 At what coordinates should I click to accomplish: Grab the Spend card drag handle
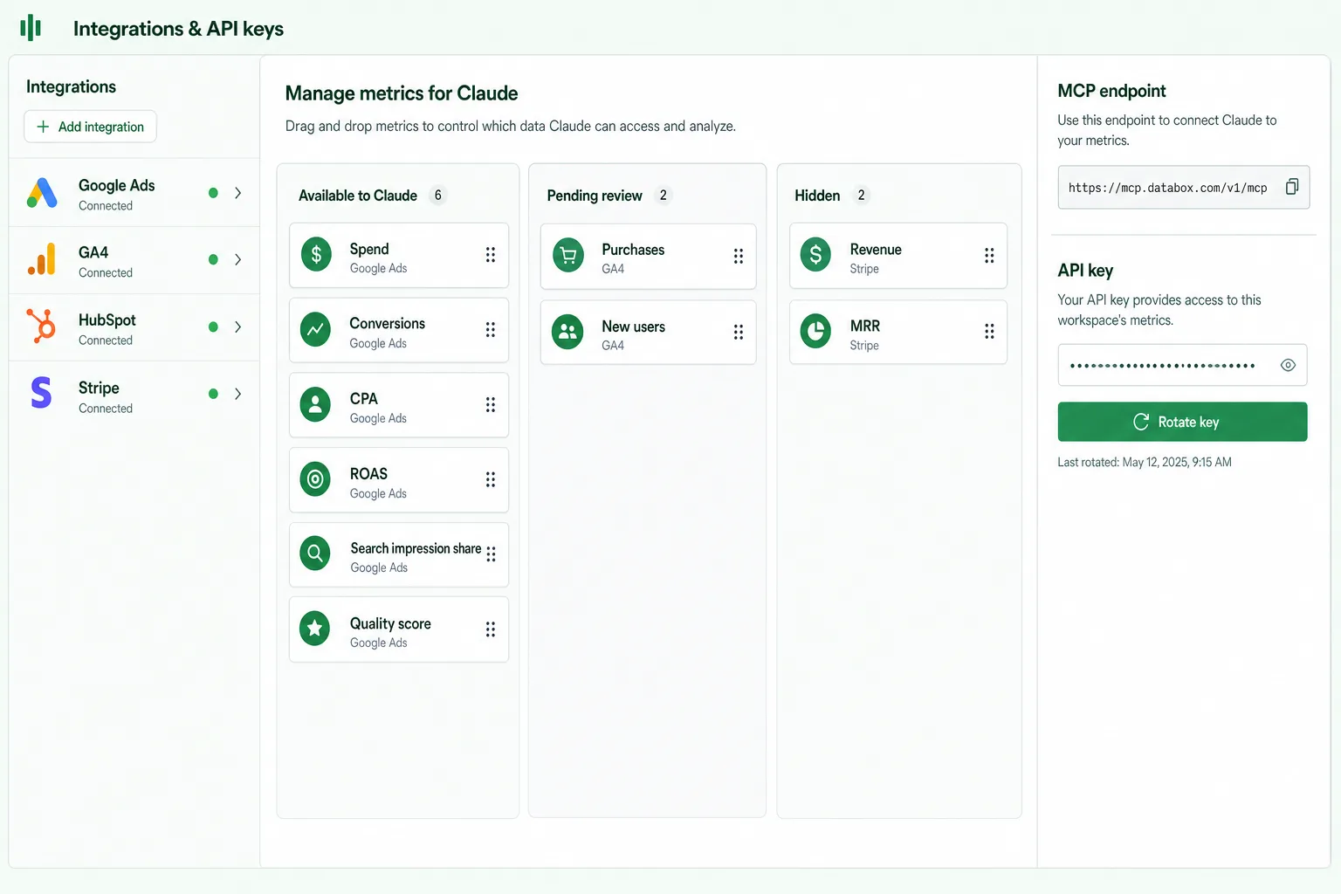tap(491, 255)
